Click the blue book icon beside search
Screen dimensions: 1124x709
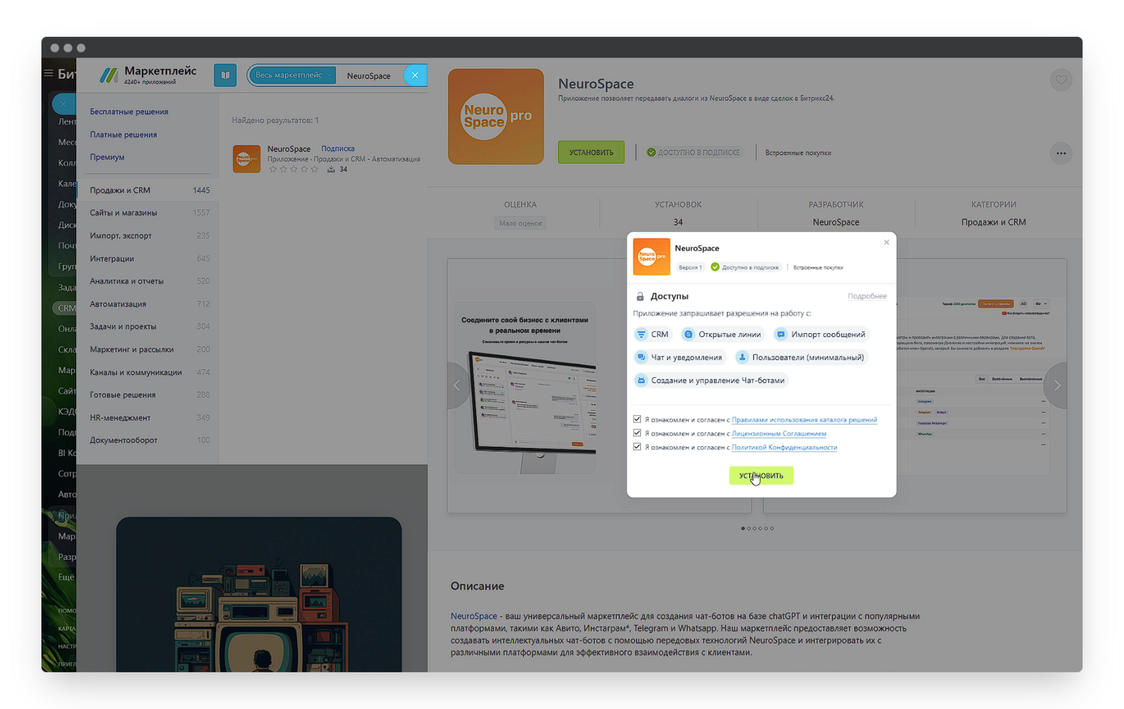click(225, 75)
